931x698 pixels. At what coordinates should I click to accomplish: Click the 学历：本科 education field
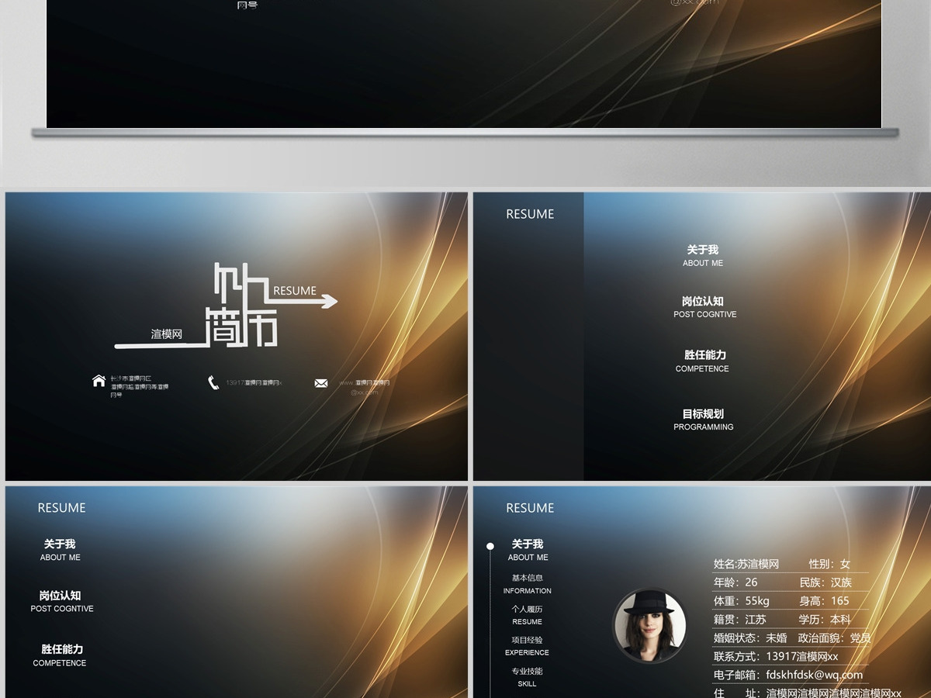tap(825, 620)
